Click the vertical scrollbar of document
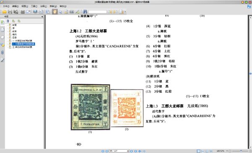 250,82
